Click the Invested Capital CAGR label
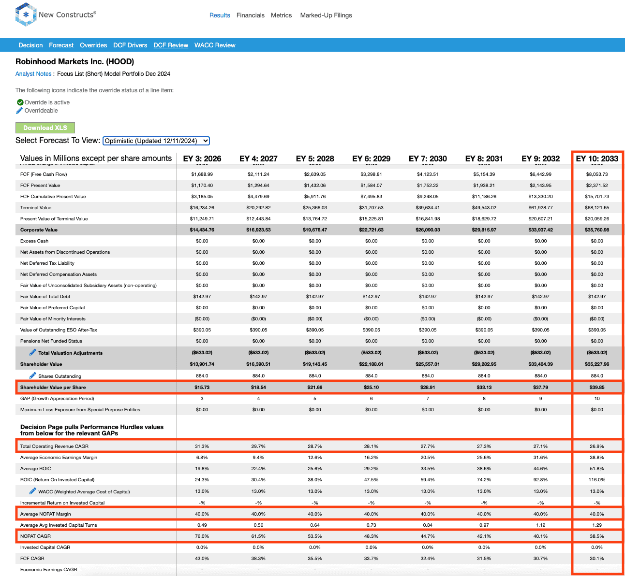This screenshot has width=625, height=576. point(45,547)
